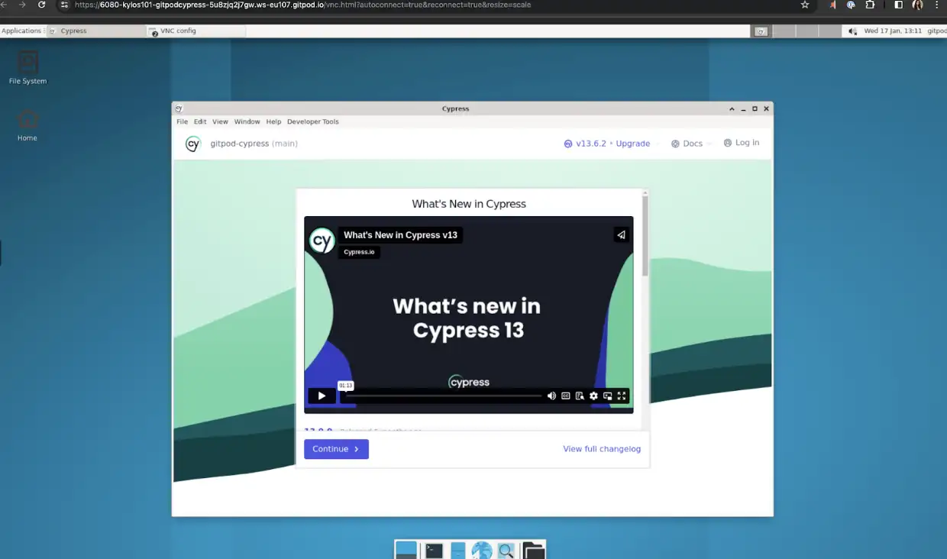The image size is (947, 559).
Task: Open the application finder magnifier in the dock
Action: click(x=506, y=550)
